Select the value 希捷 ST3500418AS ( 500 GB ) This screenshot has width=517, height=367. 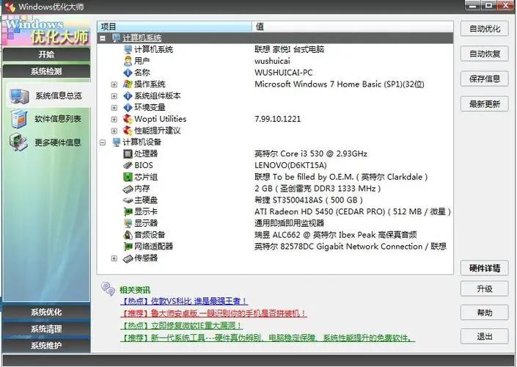309,200
